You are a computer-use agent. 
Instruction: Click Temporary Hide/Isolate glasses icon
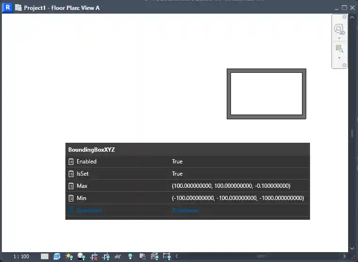coord(118,256)
